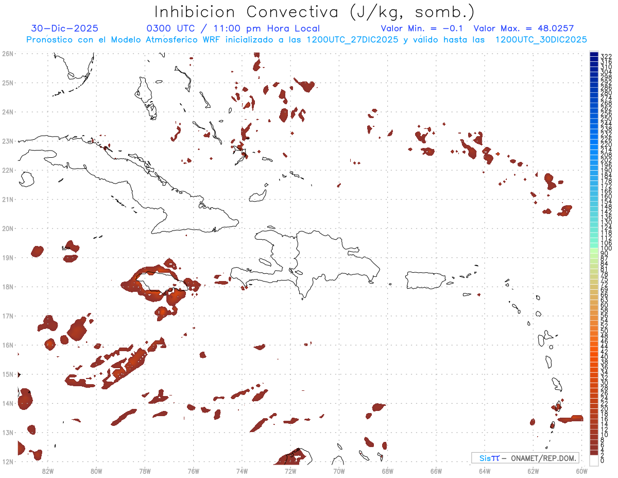Click the pale green swatch labeled 100
Screen dimensions: 618x478
pos(594,250)
